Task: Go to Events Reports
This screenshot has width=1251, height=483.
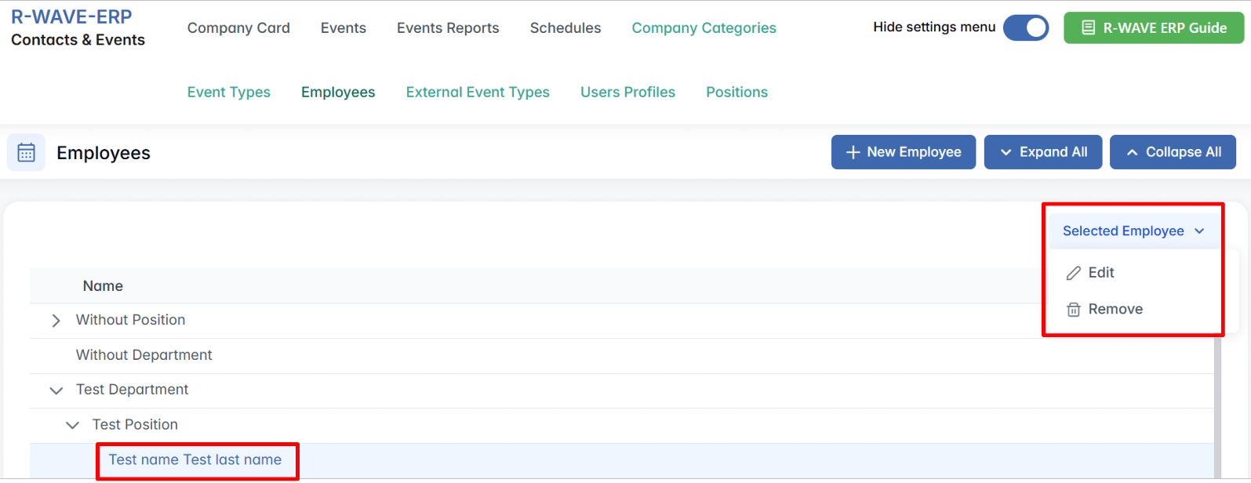Action: pos(448,28)
